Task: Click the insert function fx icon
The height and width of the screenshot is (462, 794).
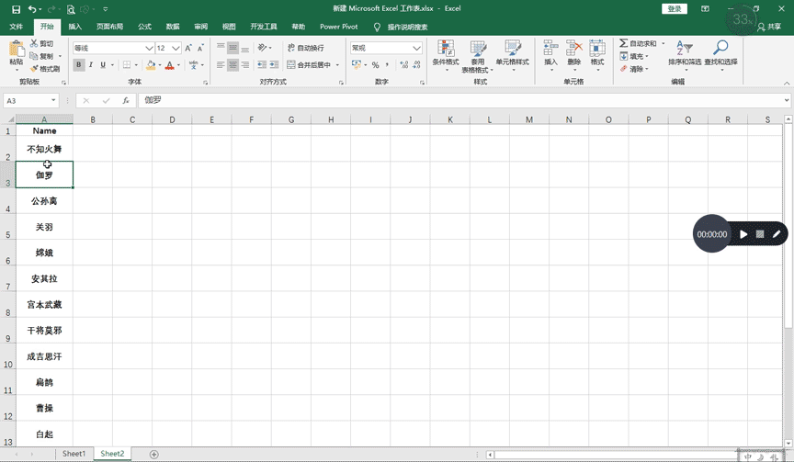Action: [x=126, y=100]
